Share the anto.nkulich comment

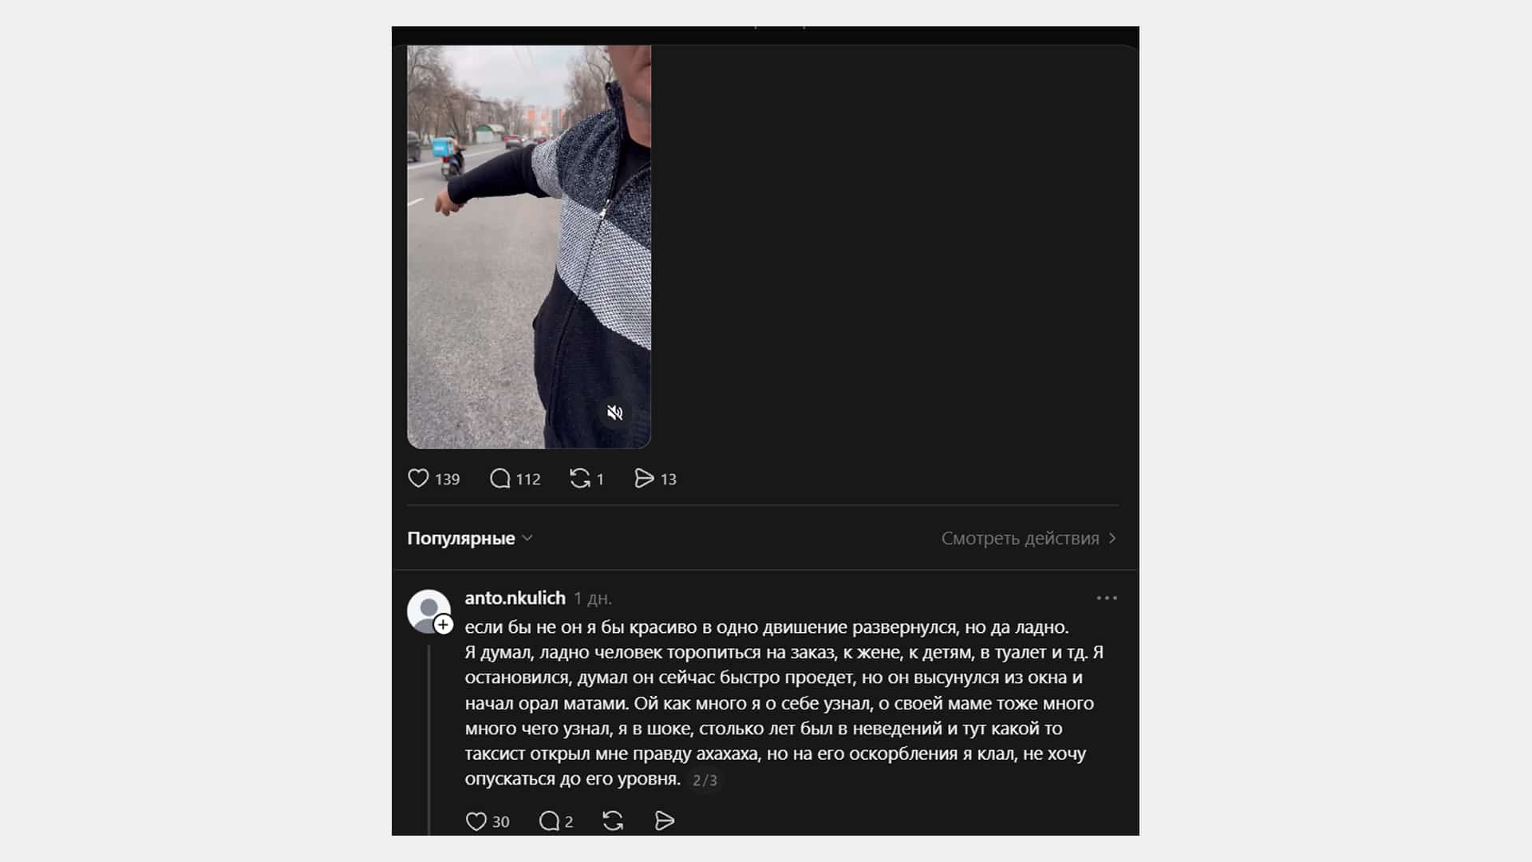click(665, 821)
